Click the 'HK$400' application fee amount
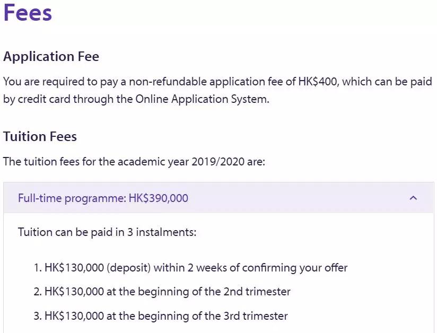This screenshot has width=437, height=333. pyautogui.click(x=318, y=82)
